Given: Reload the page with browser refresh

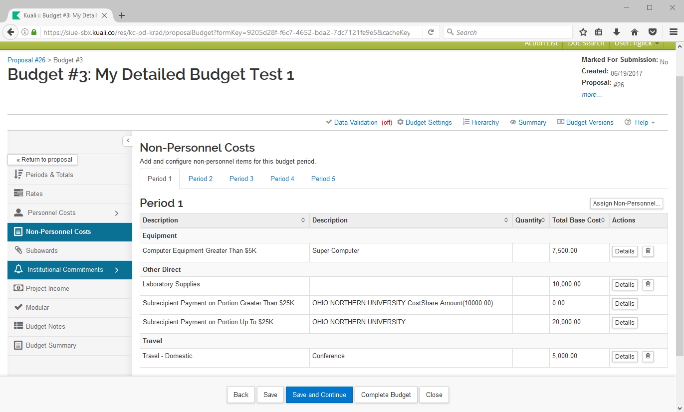Looking at the screenshot, I should click(431, 32).
